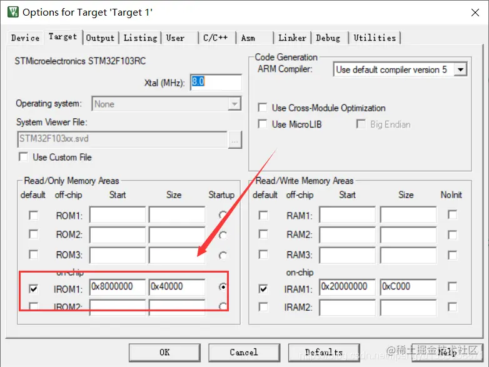Expand the ARM Compiler version dropdown
This screenshot has height=367, width=489.
(x=460, y=69)
